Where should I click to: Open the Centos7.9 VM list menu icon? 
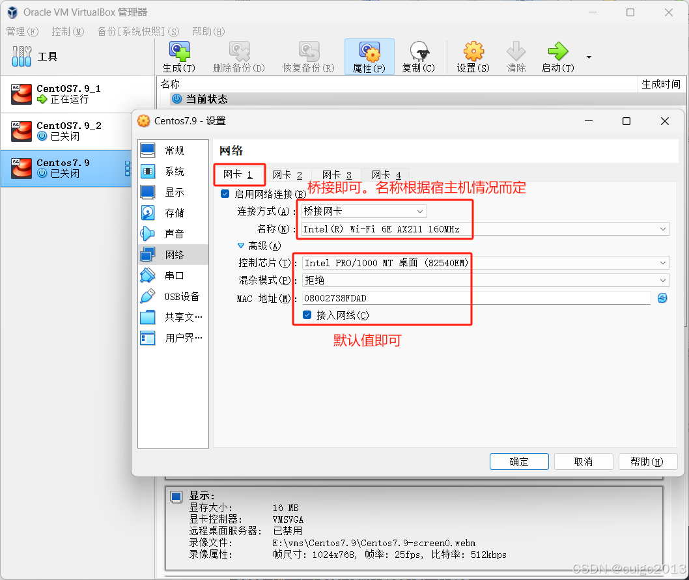click(x=128, y=169)
